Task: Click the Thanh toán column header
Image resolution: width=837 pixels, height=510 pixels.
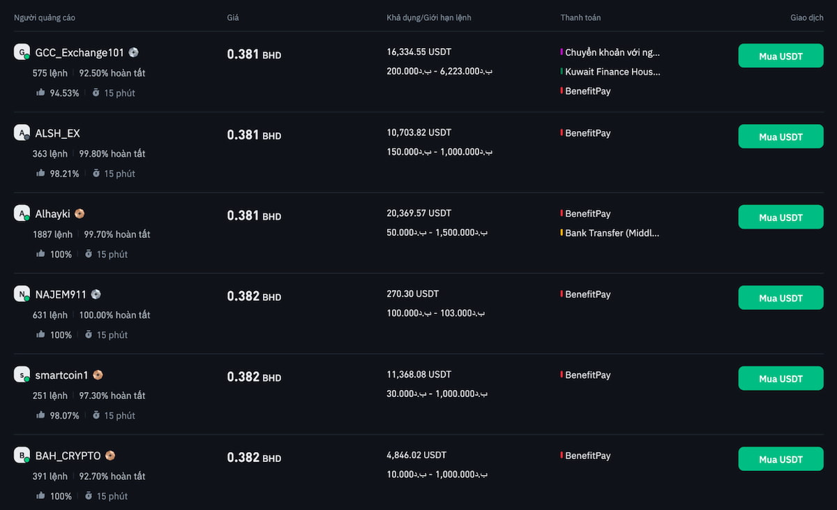Action: (x=580, y=17)
